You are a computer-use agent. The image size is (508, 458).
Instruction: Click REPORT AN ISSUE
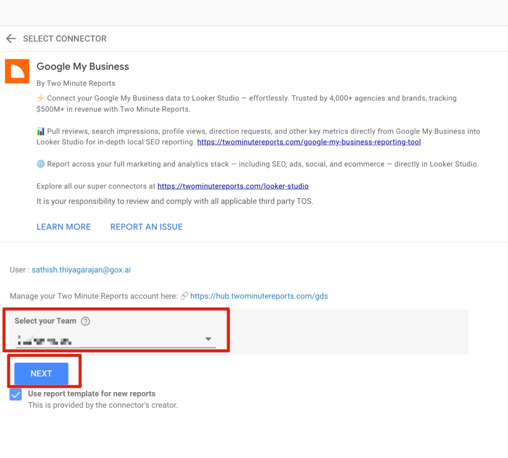click(146, 227)
